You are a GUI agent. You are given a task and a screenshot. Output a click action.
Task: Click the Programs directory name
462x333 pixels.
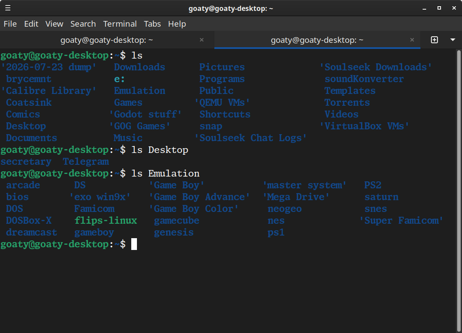click(x=222, y=79)
